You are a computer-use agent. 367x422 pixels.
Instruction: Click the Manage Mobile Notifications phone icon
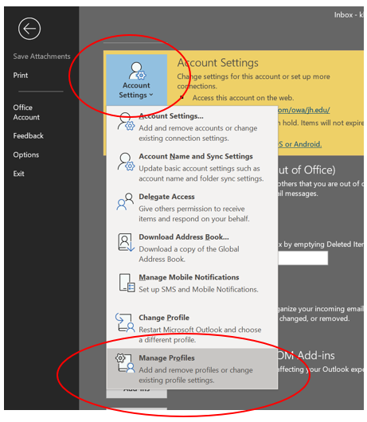coord(127,283)
